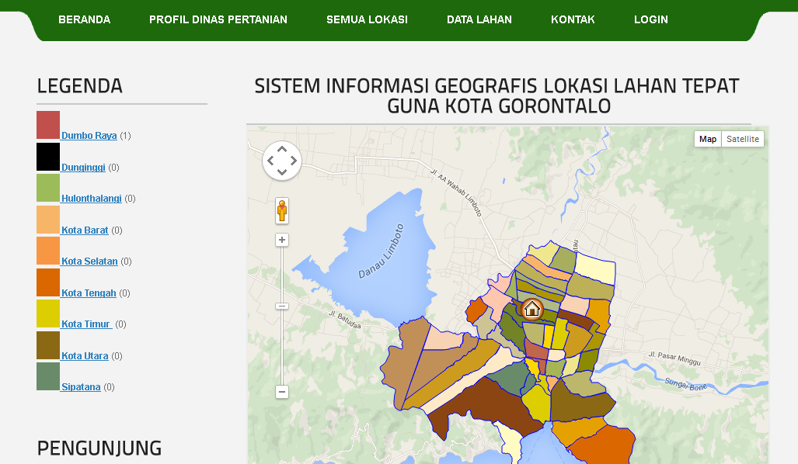
Task: Pan the map west with the left arrow
Action: [270, 161]
